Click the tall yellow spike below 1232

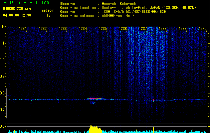tap(39, 129)
